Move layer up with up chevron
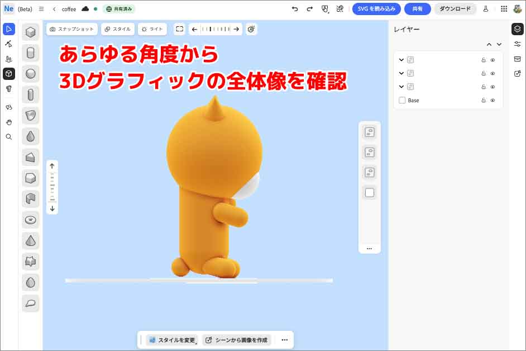Image resolution: width=526 pixels, height=351 pixels. [489, 44]
